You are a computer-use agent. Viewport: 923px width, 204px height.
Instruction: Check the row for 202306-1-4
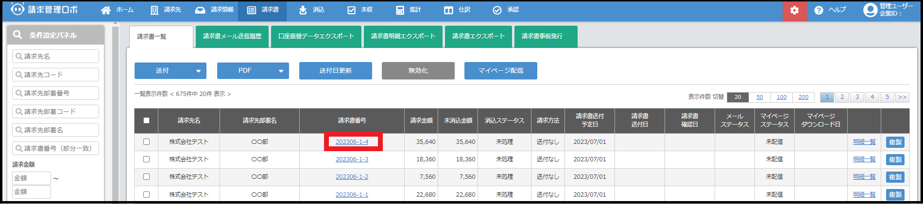coord(146,142)
